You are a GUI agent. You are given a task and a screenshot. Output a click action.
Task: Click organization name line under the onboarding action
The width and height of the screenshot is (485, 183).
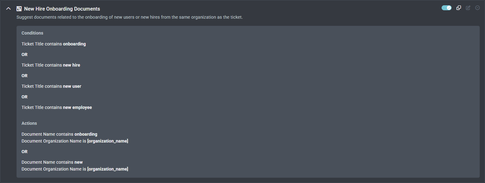coord(75,141)
